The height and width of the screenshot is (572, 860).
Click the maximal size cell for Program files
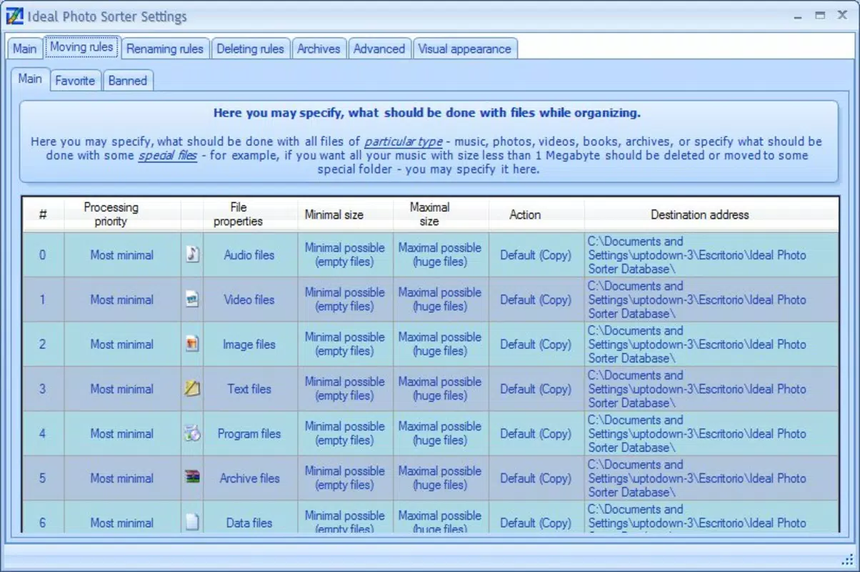click(441, 433)
